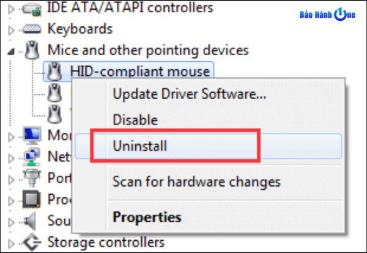Click the Keyboards category icon
The image size is (367, 253).
tap(32, 29)
